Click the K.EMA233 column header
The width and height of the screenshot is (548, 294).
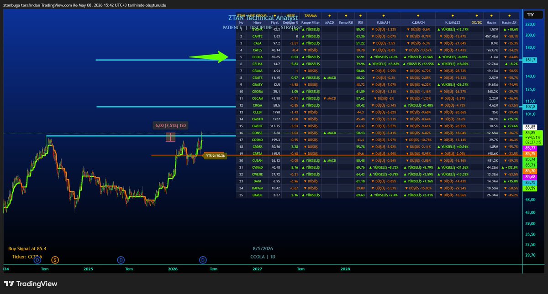pos(453,22)
